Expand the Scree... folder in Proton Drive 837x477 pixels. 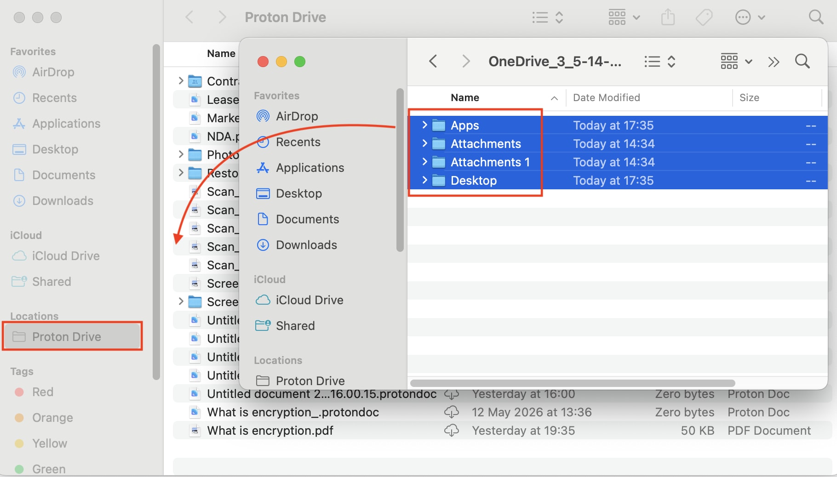coord(181,301)
